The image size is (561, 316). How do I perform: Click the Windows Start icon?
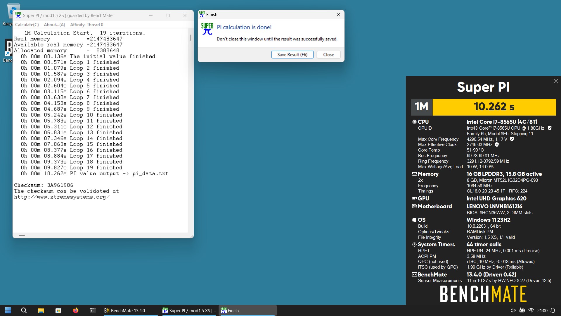click(x=8, y=310)
